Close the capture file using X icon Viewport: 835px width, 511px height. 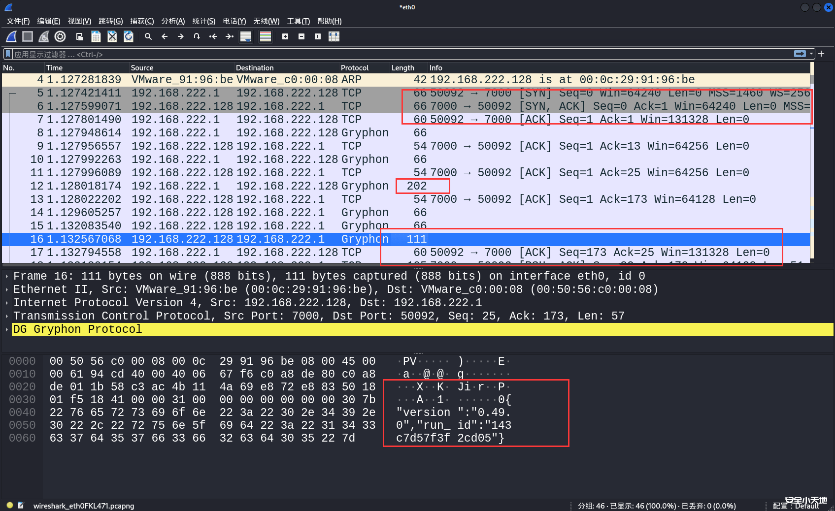[112, 36]
